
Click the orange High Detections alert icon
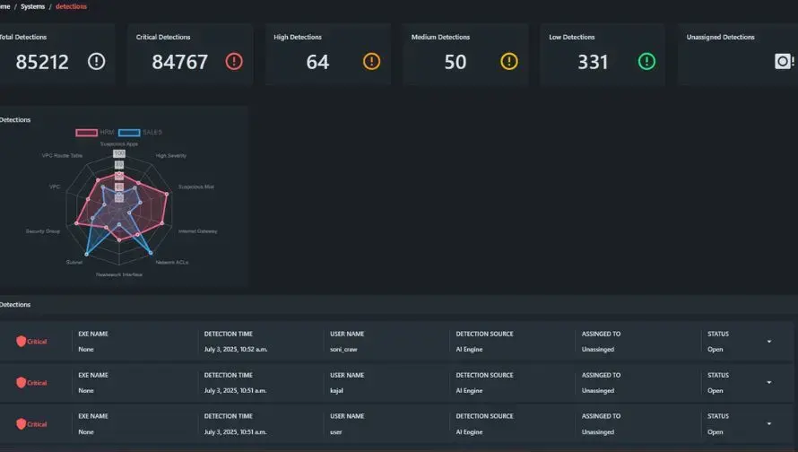371,62
